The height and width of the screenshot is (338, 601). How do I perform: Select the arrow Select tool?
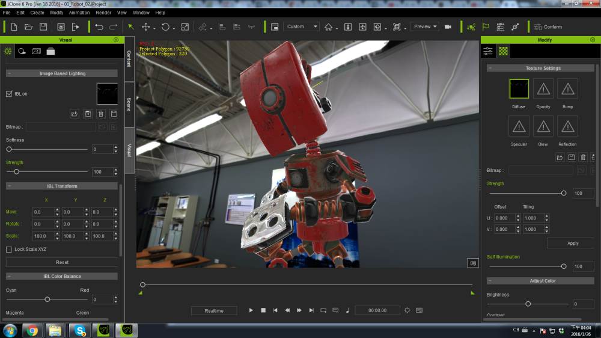(x=131, y=26)
